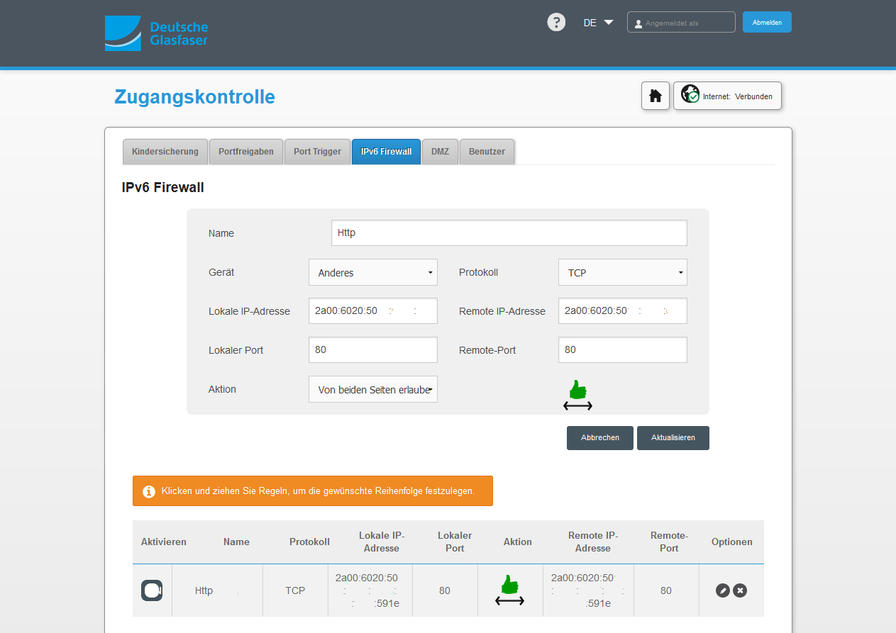Delete the Http rule with X icon
This screenshot has height=633, width=896.
point(740,590)
